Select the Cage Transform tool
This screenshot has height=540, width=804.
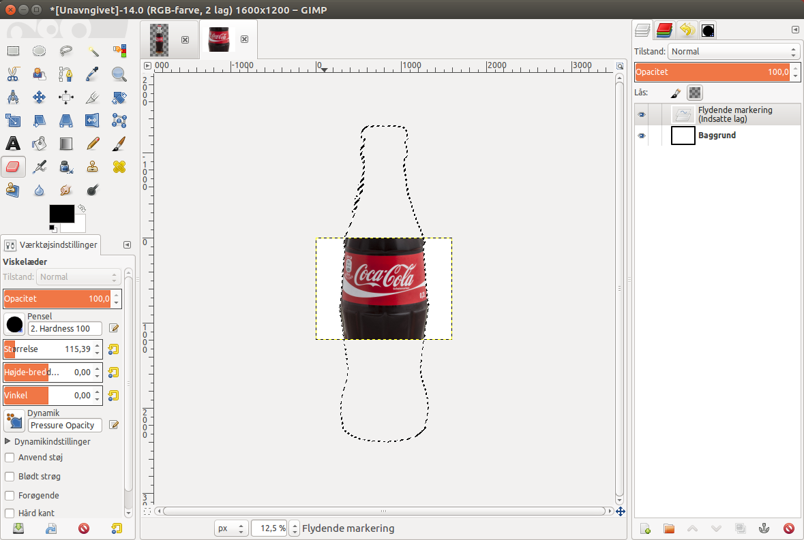119,121
